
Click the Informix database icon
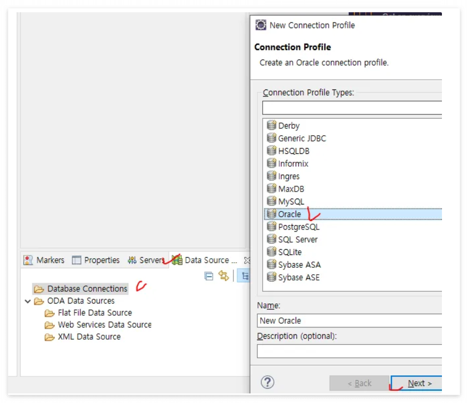tap(271, 163)
